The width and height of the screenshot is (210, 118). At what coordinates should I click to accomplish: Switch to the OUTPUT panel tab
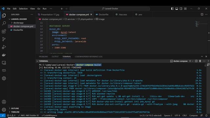click(55, 57)
